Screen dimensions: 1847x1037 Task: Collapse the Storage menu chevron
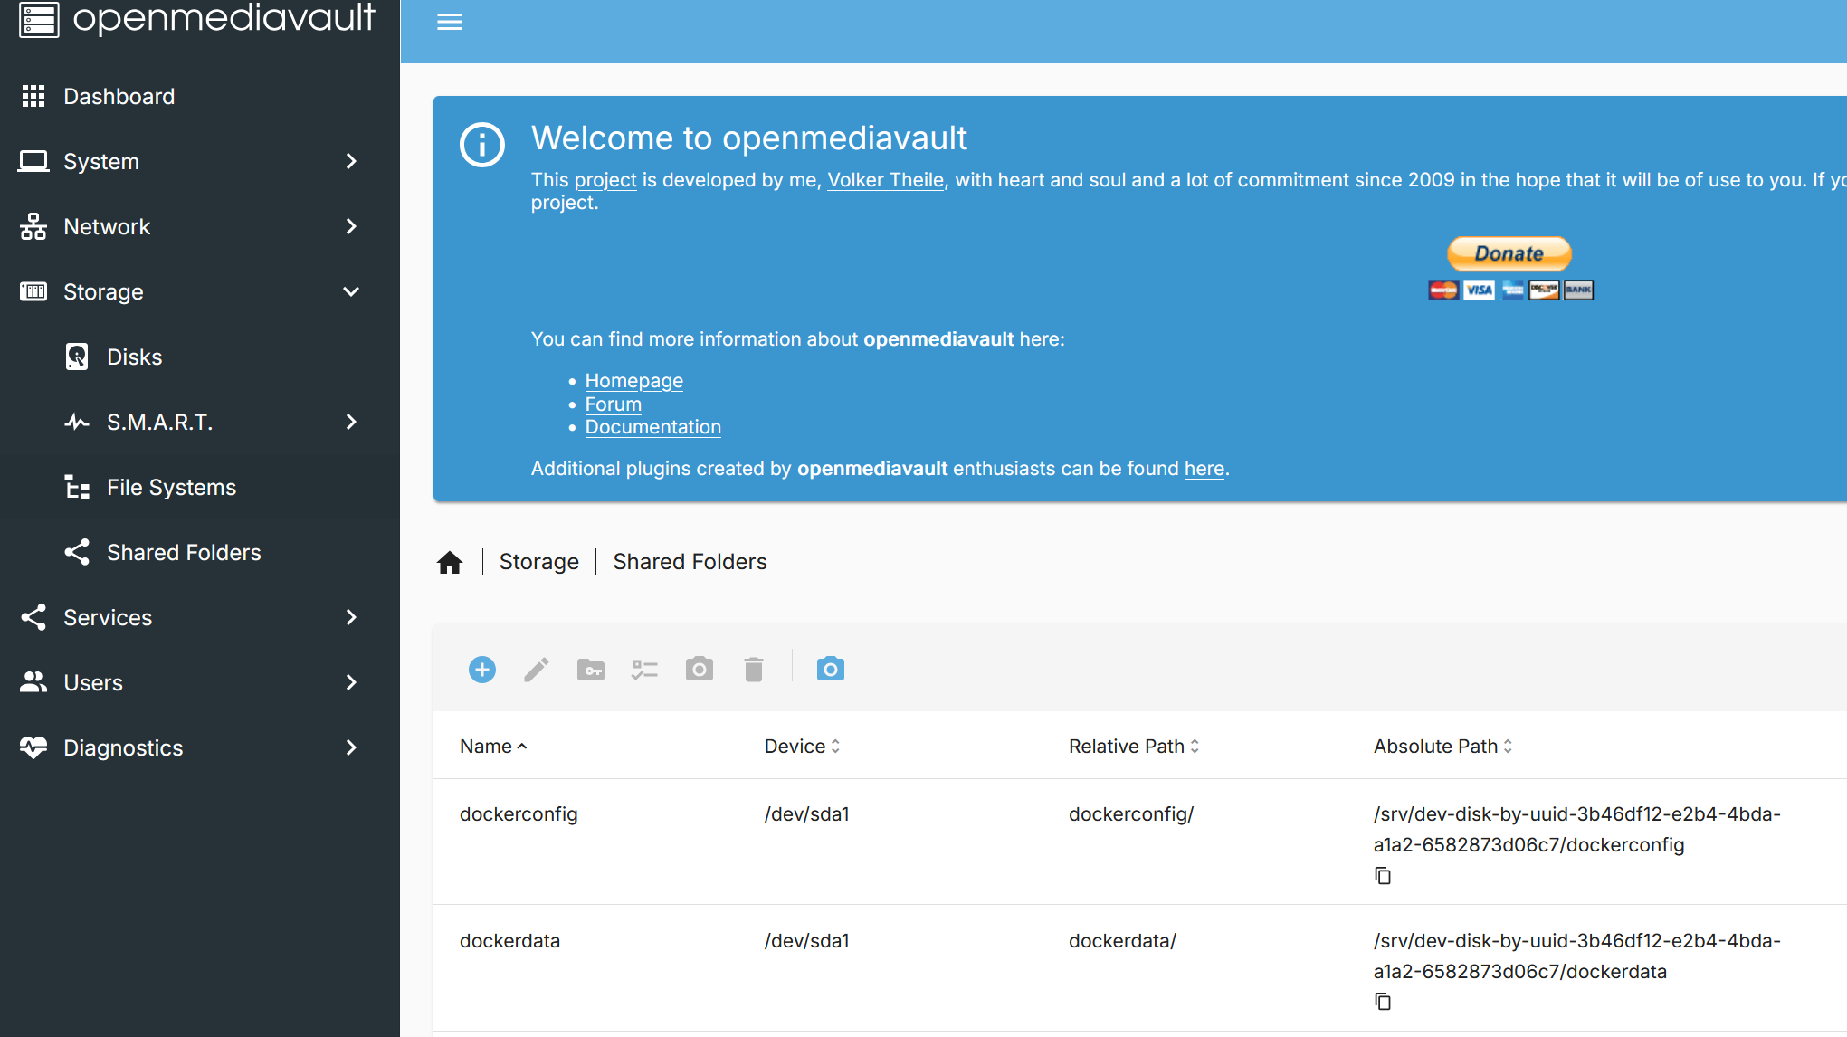pyautogui.click(x=351, y=291)
